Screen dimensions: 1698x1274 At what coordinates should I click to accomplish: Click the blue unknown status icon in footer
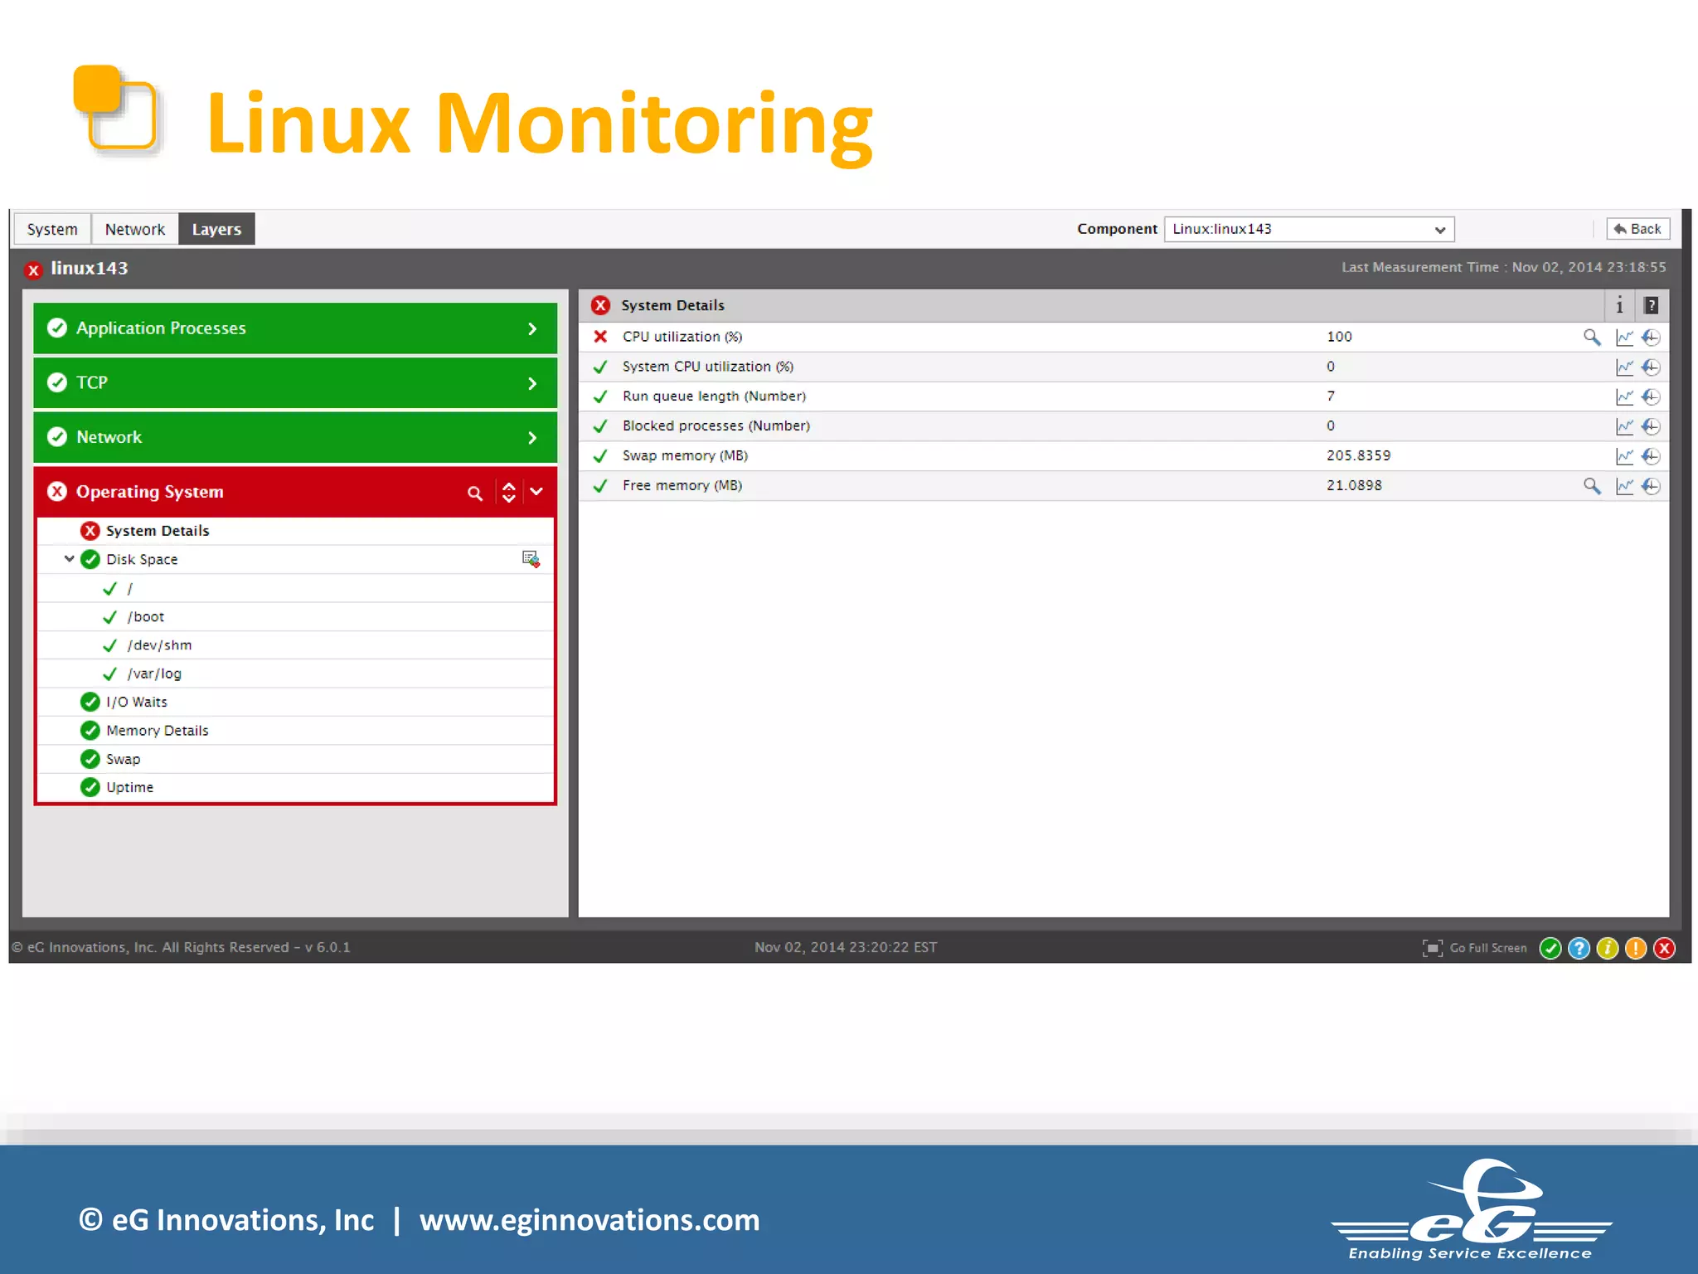(x=1579, y=948)
